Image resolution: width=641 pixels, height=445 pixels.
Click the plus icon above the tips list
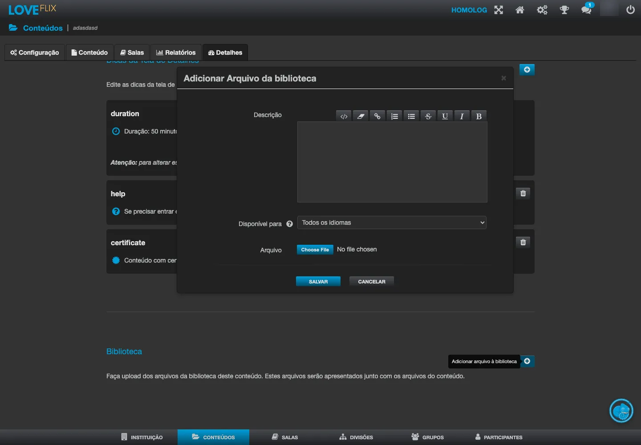coord(527,69)
